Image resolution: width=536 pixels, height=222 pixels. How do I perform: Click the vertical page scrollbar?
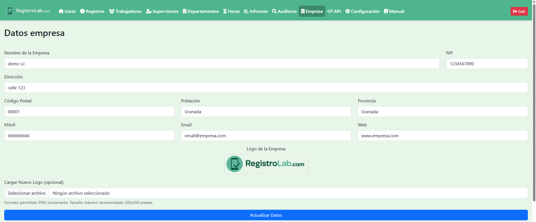click(534, 100)
